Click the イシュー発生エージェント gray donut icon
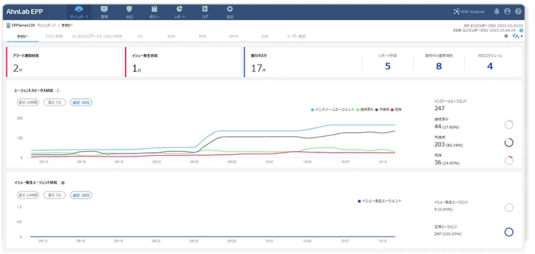535x254 pixels. tap(509, 207)
